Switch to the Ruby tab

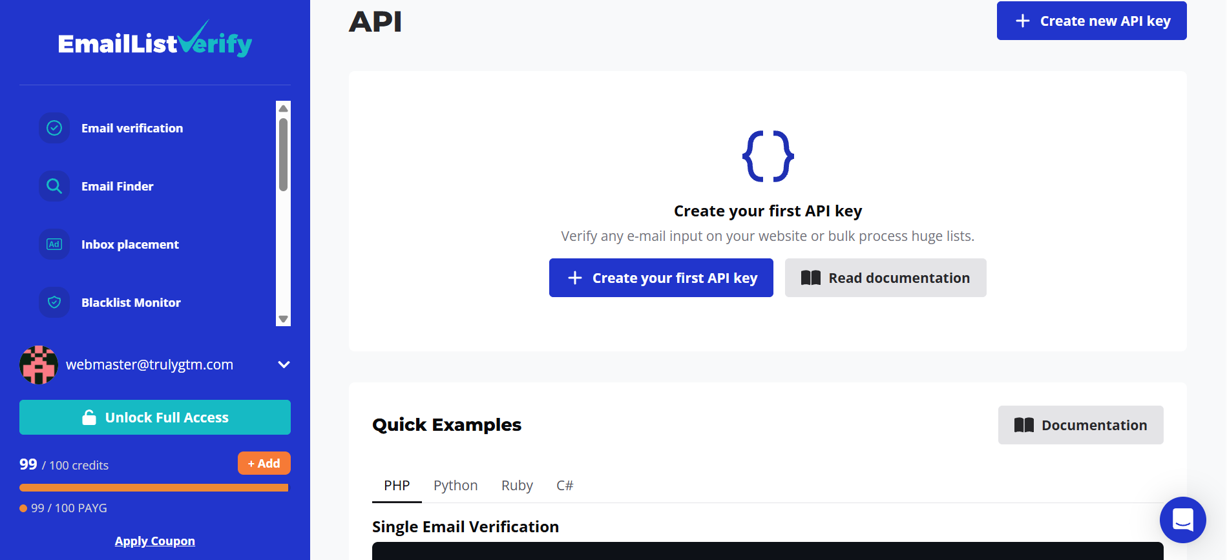517,486
